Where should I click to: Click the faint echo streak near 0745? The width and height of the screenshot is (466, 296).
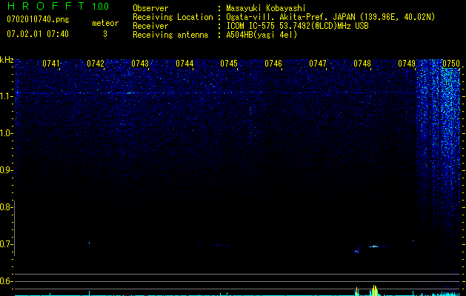[x=222, y=245]
